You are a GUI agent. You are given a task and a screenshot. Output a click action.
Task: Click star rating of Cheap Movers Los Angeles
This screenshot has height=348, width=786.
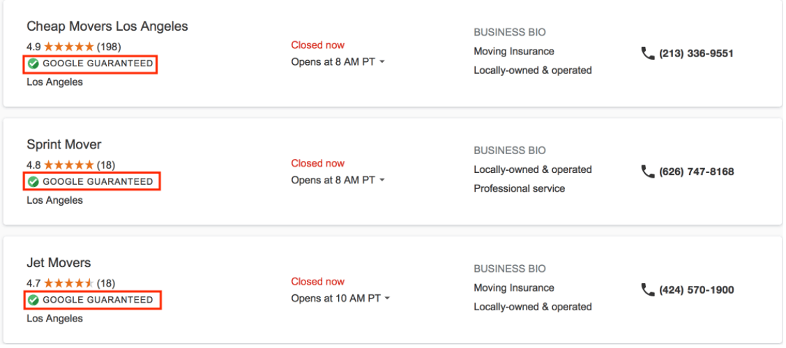coord(68,47)
